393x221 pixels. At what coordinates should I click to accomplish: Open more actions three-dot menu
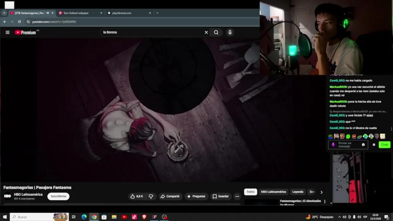click(237, 196)
